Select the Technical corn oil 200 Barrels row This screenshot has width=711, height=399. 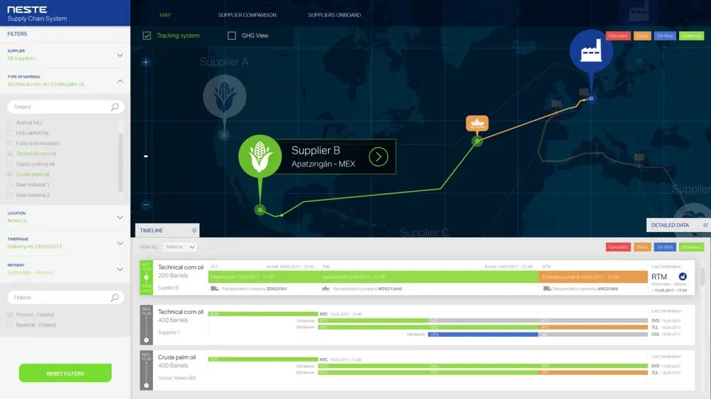417,277
